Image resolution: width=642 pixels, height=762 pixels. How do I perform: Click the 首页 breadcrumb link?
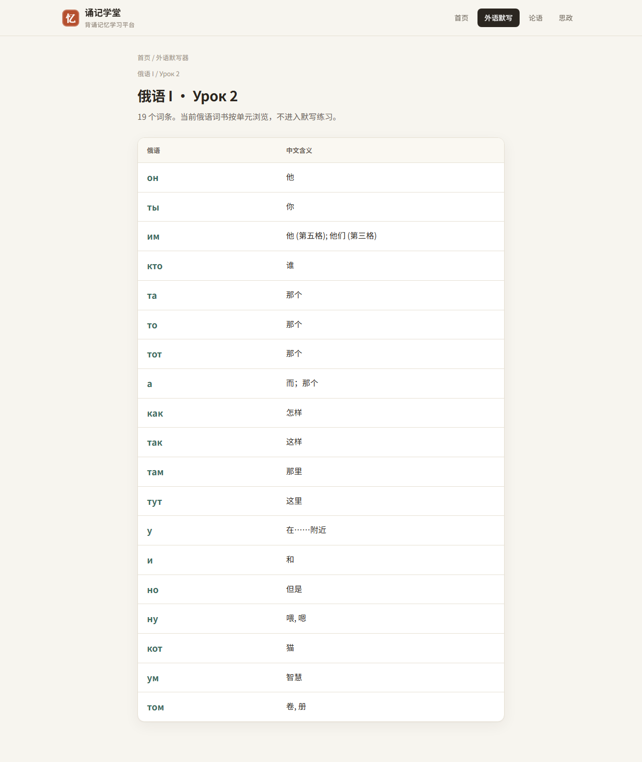tap(144, 58)
